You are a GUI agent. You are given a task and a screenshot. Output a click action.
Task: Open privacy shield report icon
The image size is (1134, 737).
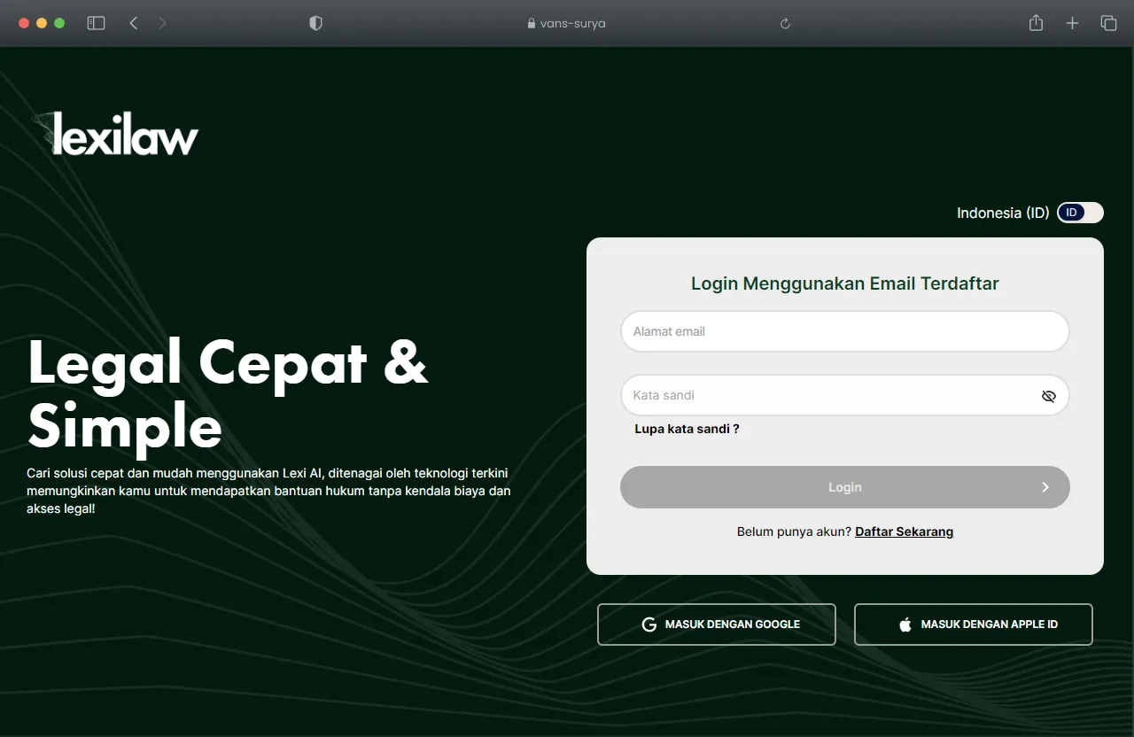click(315, 24)
